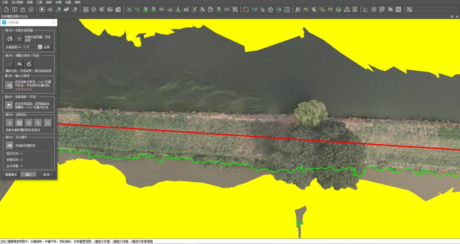This screenshot has width=460, height=244.
Task: Click the 取消 button
Action: click(46, 174)
